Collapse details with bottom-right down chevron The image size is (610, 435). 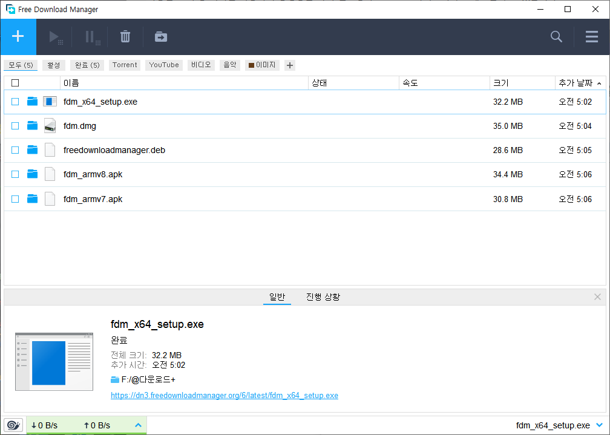[x=600, y=425]
